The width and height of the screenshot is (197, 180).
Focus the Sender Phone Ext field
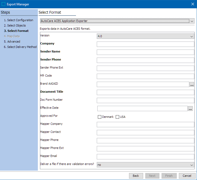click(146, 68)
